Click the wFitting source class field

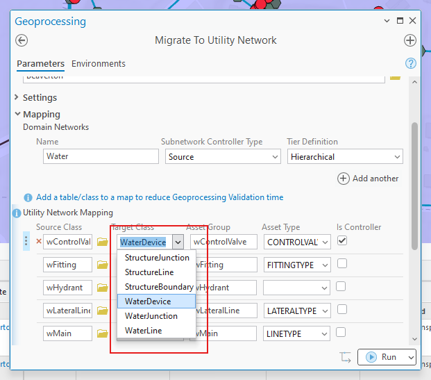pyautogui.click(x=67, y=265)
